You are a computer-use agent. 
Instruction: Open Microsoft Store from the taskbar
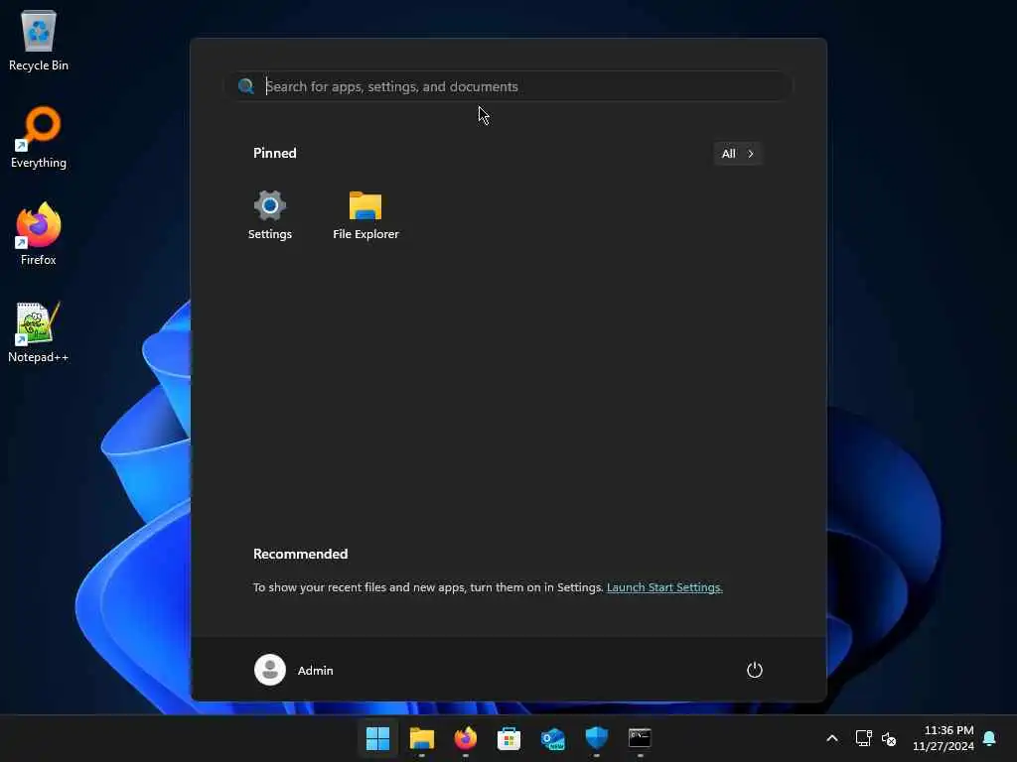pos(508,738)
